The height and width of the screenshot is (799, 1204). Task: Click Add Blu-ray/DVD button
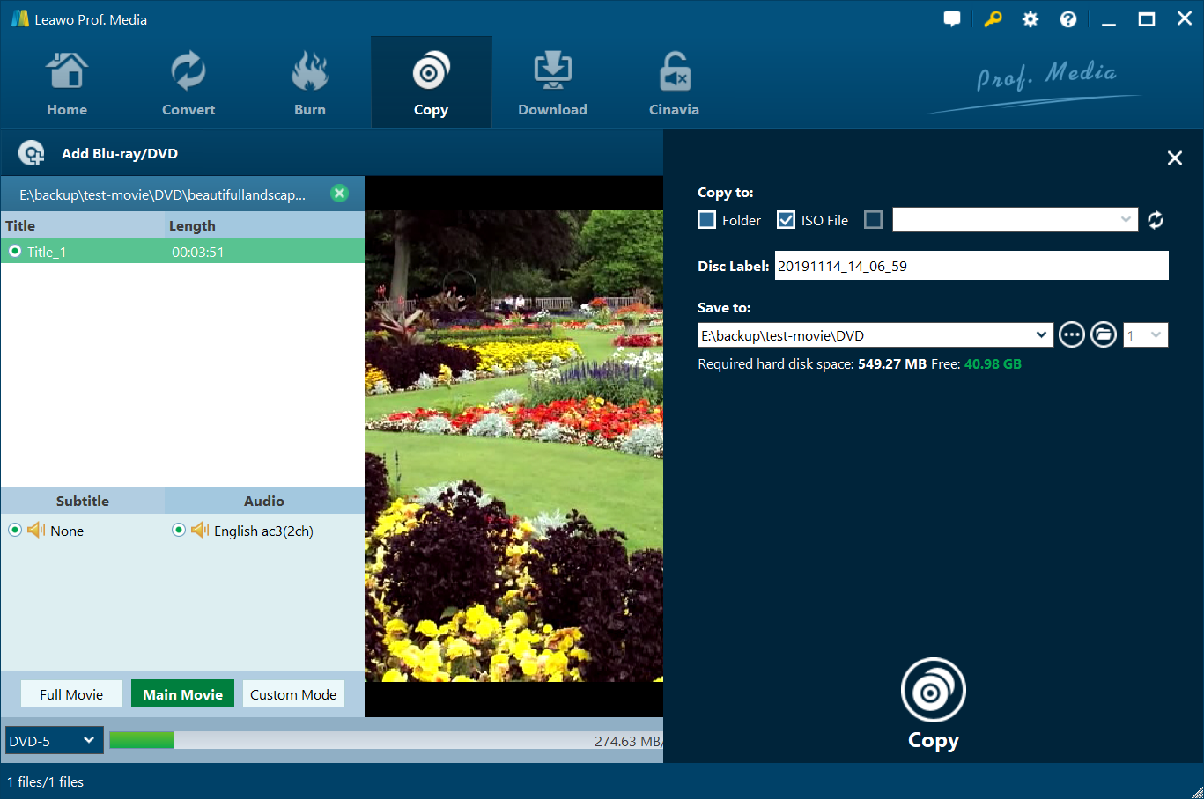tap(99, 154)
